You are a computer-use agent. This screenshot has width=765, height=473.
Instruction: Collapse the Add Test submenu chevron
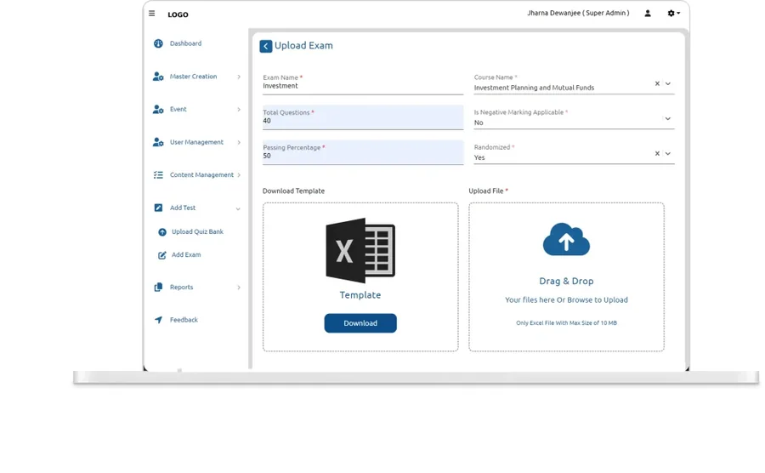click(238, 209)
